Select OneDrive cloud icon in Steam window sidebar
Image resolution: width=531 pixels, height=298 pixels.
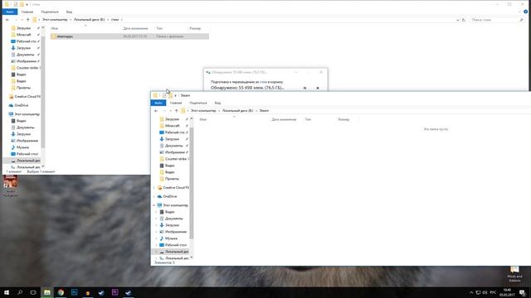(159, 196)
